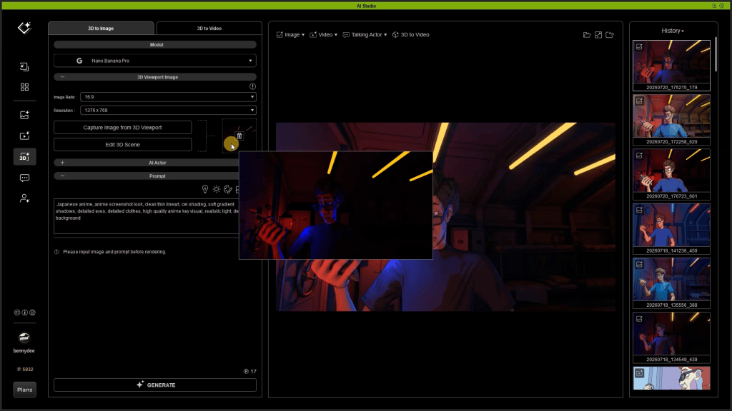Open bennydee user profile avatar
This screenshot has height=411, width=732.
click(24, 338)
